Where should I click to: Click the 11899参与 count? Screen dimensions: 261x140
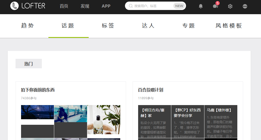[146, 98]
